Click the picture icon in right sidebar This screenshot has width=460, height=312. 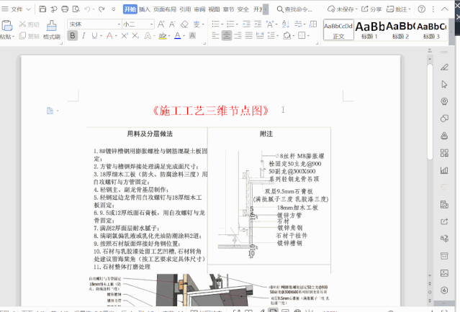click(x=444, y=273)
